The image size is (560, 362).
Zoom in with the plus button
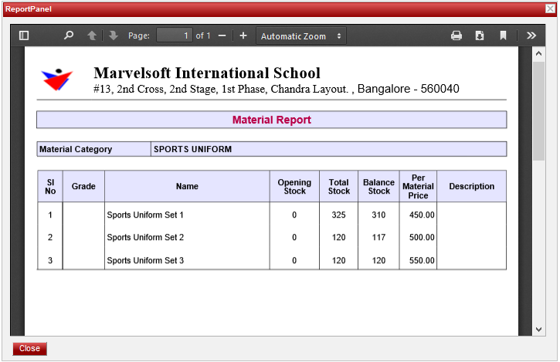[243, 36]
